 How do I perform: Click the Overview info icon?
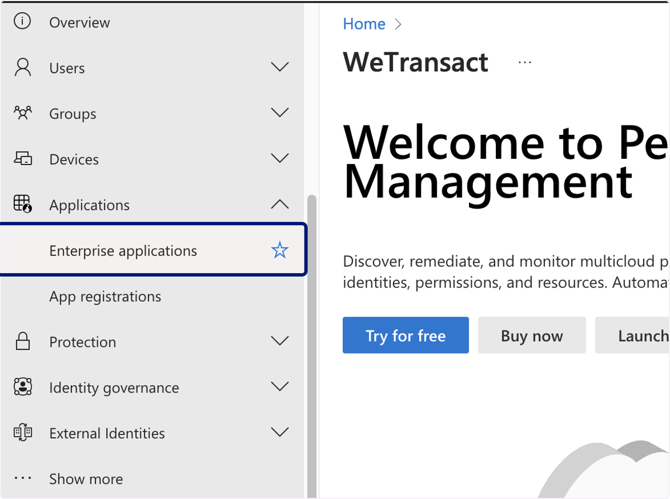pyautogui.click(x=22, y=22)
